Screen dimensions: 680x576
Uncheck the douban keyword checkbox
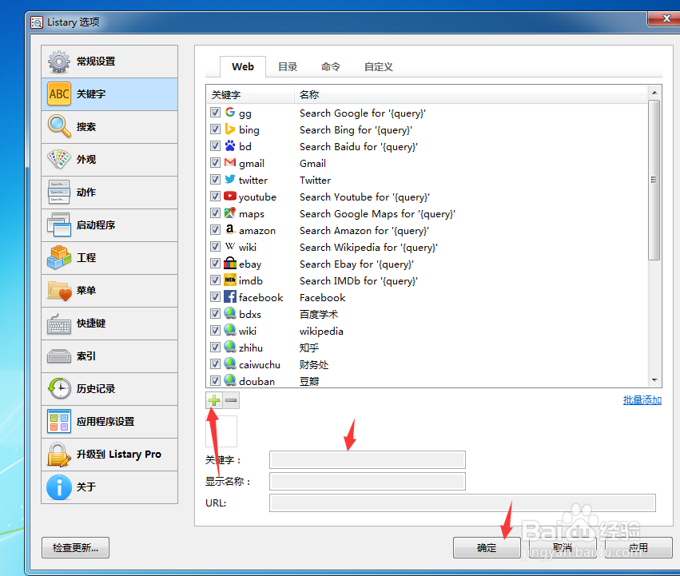pyautogui.click(x=215, y=381)
